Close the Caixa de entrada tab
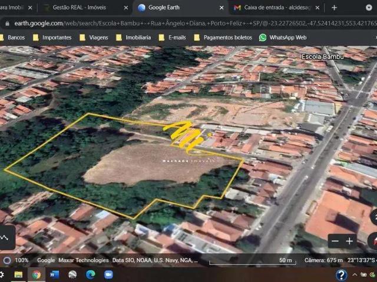 (x=317, y=8)
